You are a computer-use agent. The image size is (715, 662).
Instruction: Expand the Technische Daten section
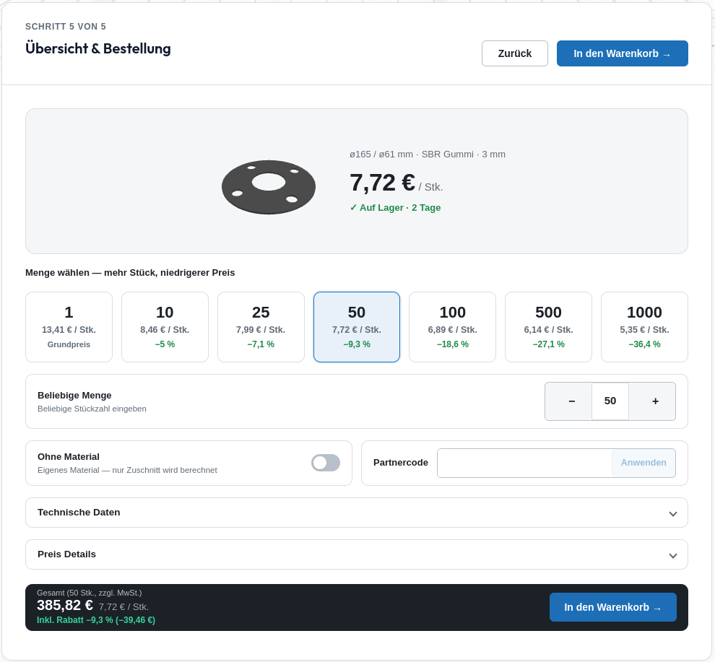pos(357,513)
